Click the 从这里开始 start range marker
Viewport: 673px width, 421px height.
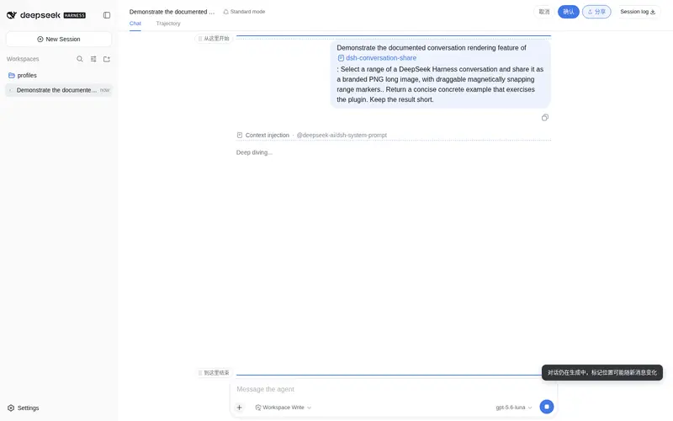[x=214, y=39]
